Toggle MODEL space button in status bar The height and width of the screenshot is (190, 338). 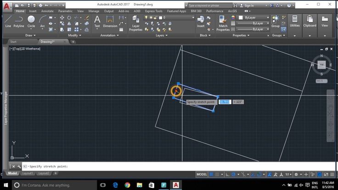point(202,174)
